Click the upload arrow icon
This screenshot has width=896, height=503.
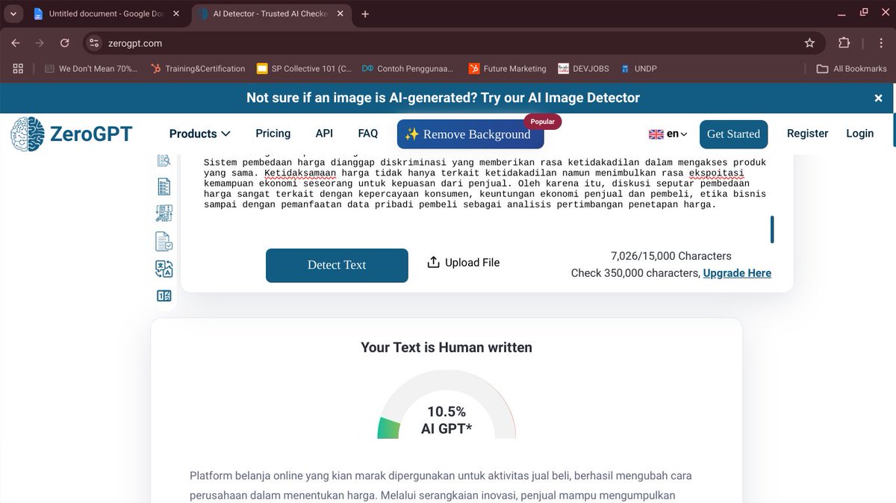pyautogui.click(x=433, y=262)
